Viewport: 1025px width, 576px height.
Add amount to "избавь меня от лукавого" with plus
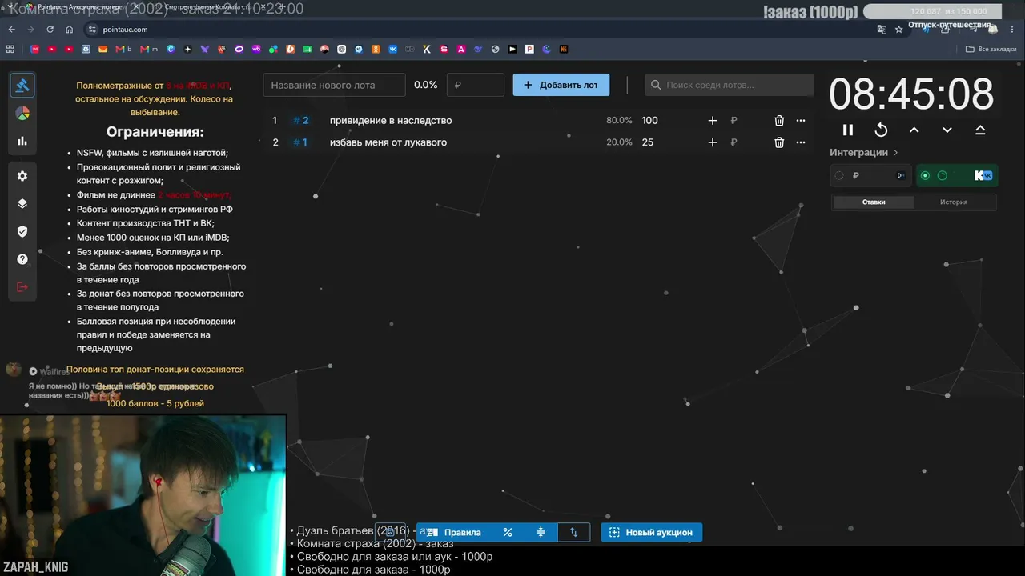tap(713, 142)
